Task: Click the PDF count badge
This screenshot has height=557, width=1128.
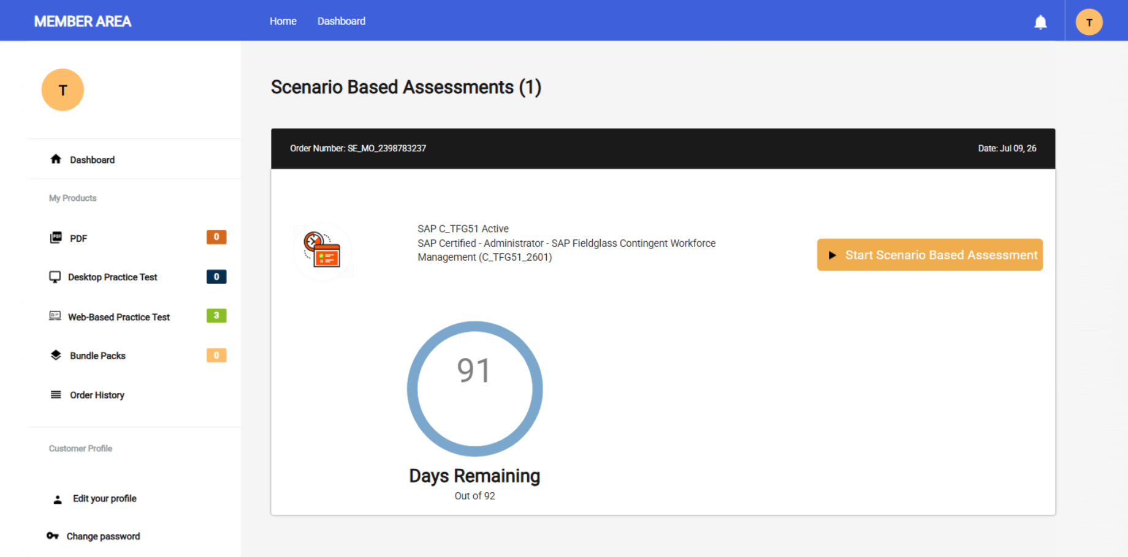Action: [x=216, y=237]
